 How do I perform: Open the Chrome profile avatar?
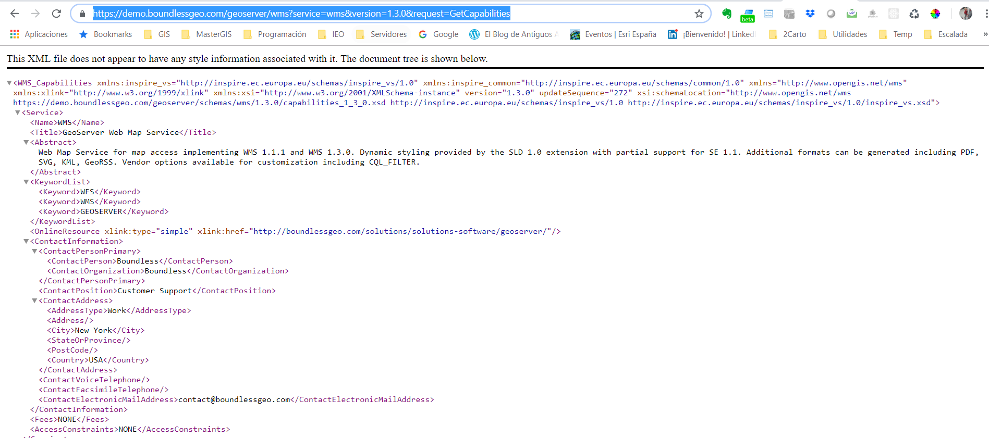click(966, 14)
